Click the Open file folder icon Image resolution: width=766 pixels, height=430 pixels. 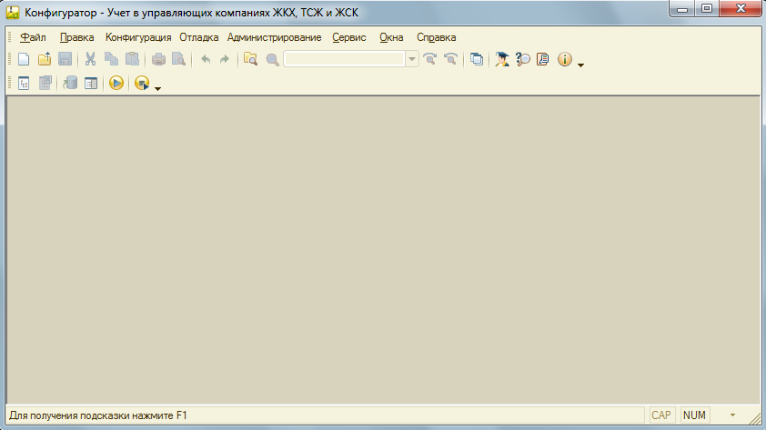pos(44,60)
